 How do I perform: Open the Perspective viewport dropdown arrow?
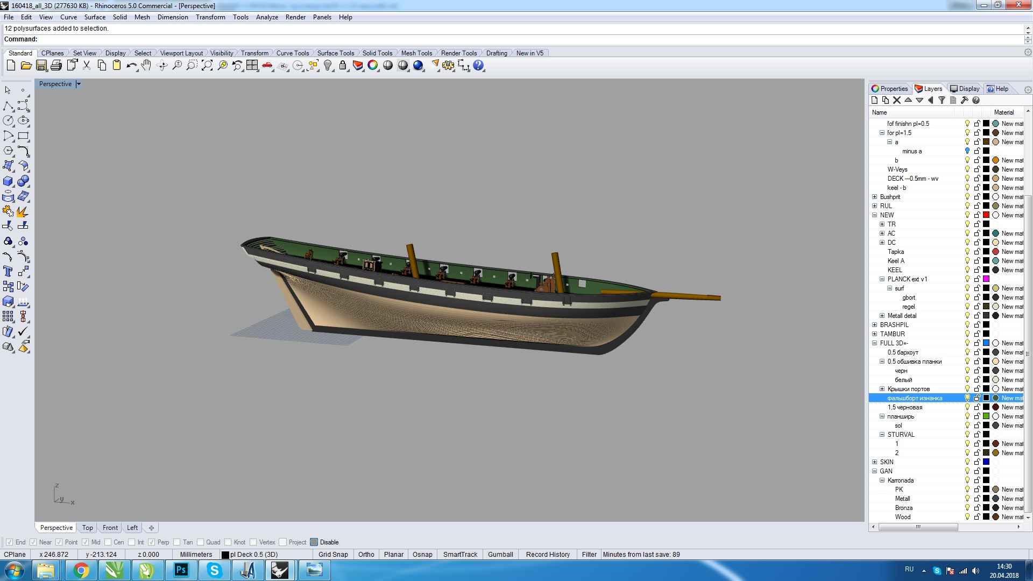79,84
